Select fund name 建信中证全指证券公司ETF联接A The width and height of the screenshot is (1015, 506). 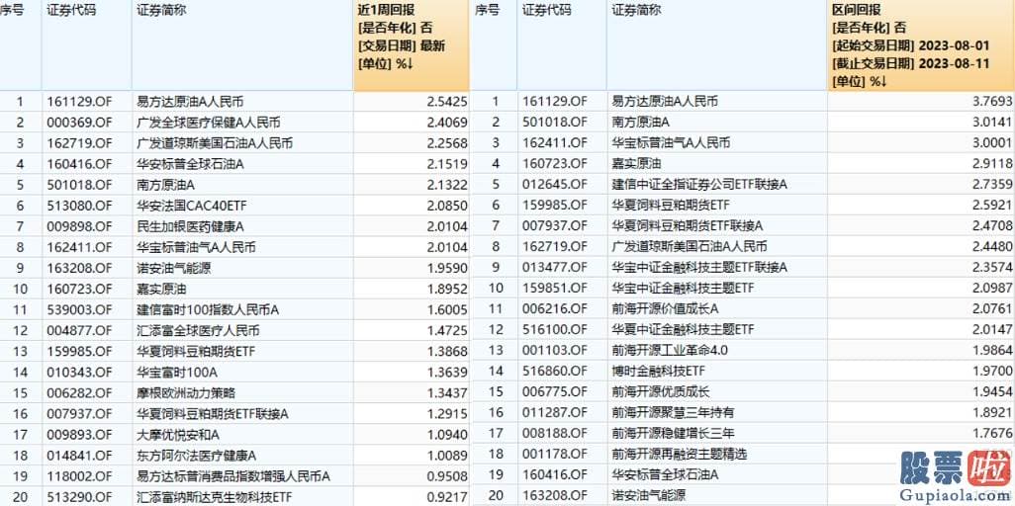(699, 185)
